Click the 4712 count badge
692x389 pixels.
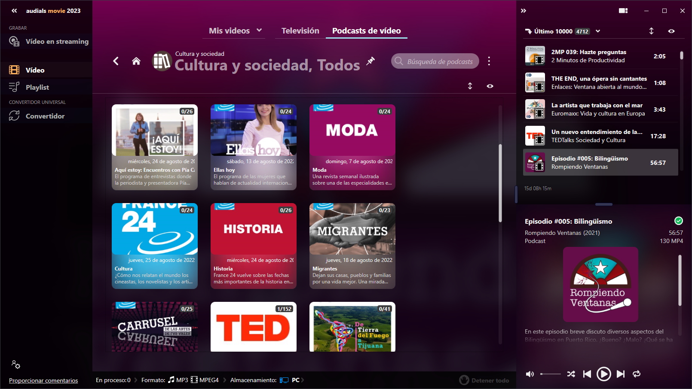click(582, 31)
